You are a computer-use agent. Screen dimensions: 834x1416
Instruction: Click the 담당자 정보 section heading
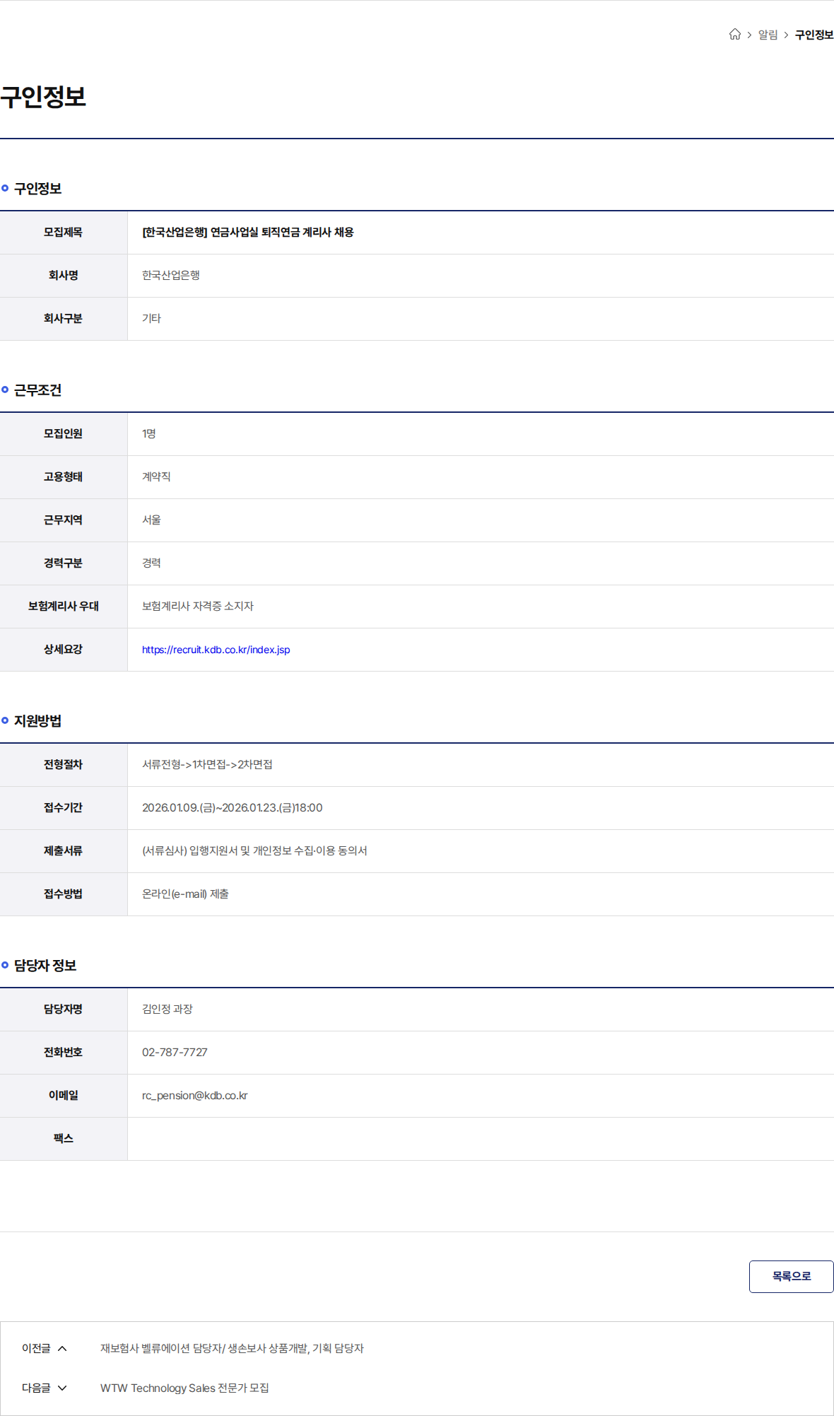point(39,966)
